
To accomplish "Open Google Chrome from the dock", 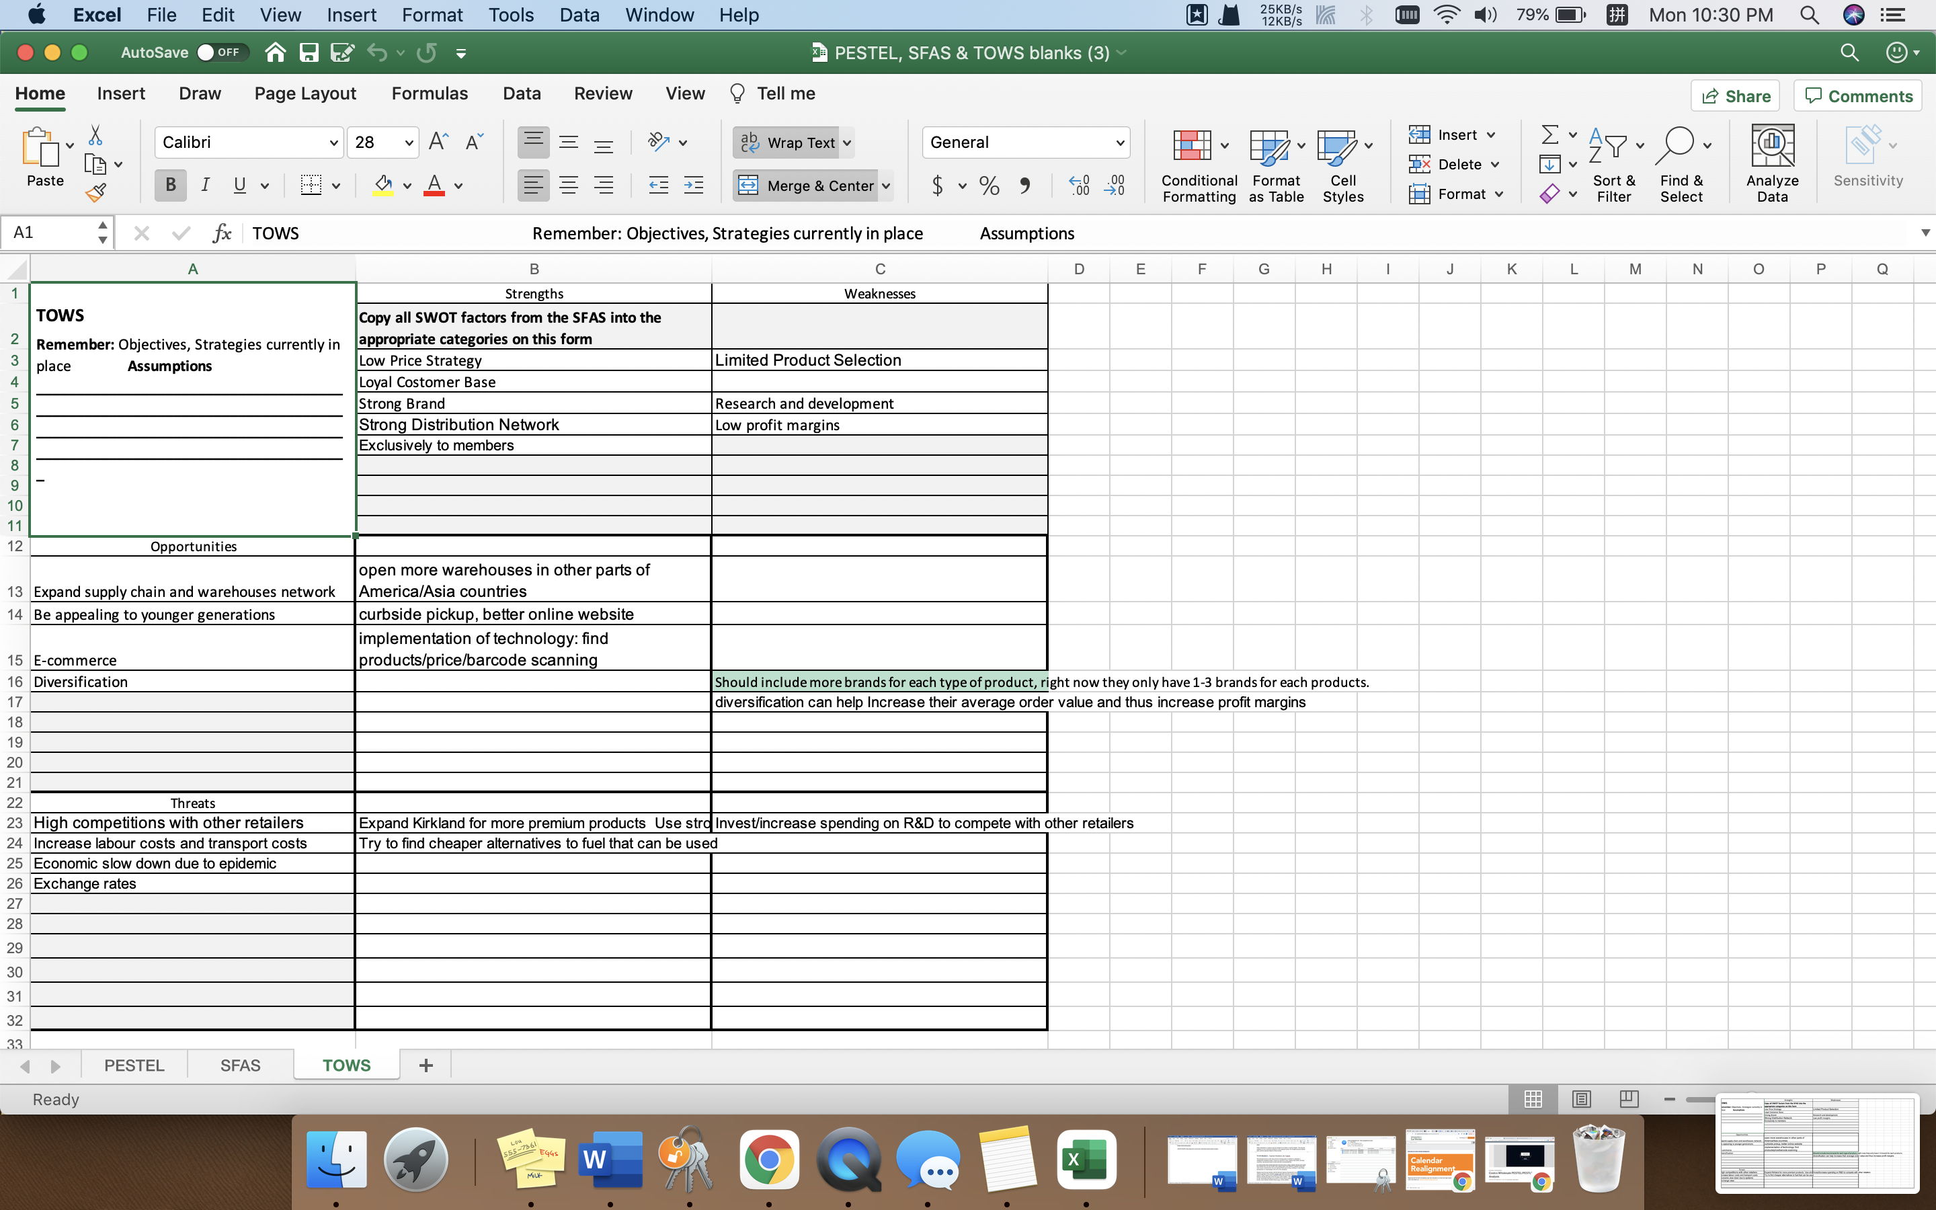I will [x=769, y=1159].
